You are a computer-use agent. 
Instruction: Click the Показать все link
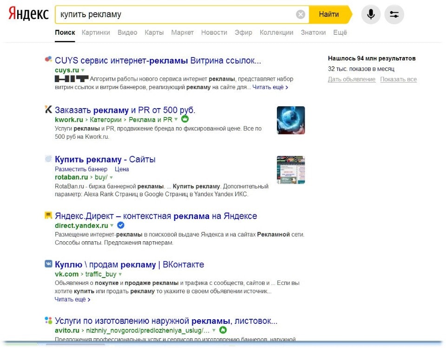tap(399, 79)
